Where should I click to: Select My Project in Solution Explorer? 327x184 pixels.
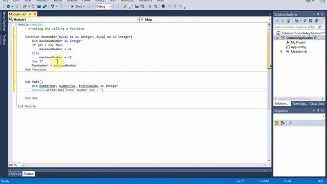[x=298, y=42]
